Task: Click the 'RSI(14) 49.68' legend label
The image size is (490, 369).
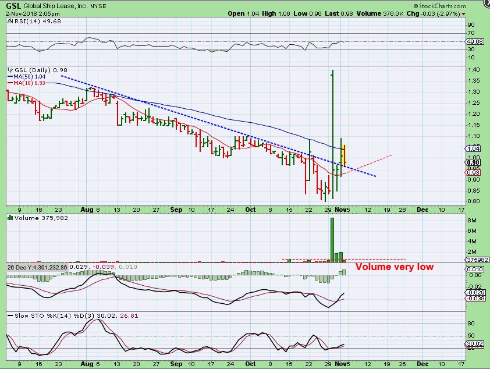Action: pos(37,22)
